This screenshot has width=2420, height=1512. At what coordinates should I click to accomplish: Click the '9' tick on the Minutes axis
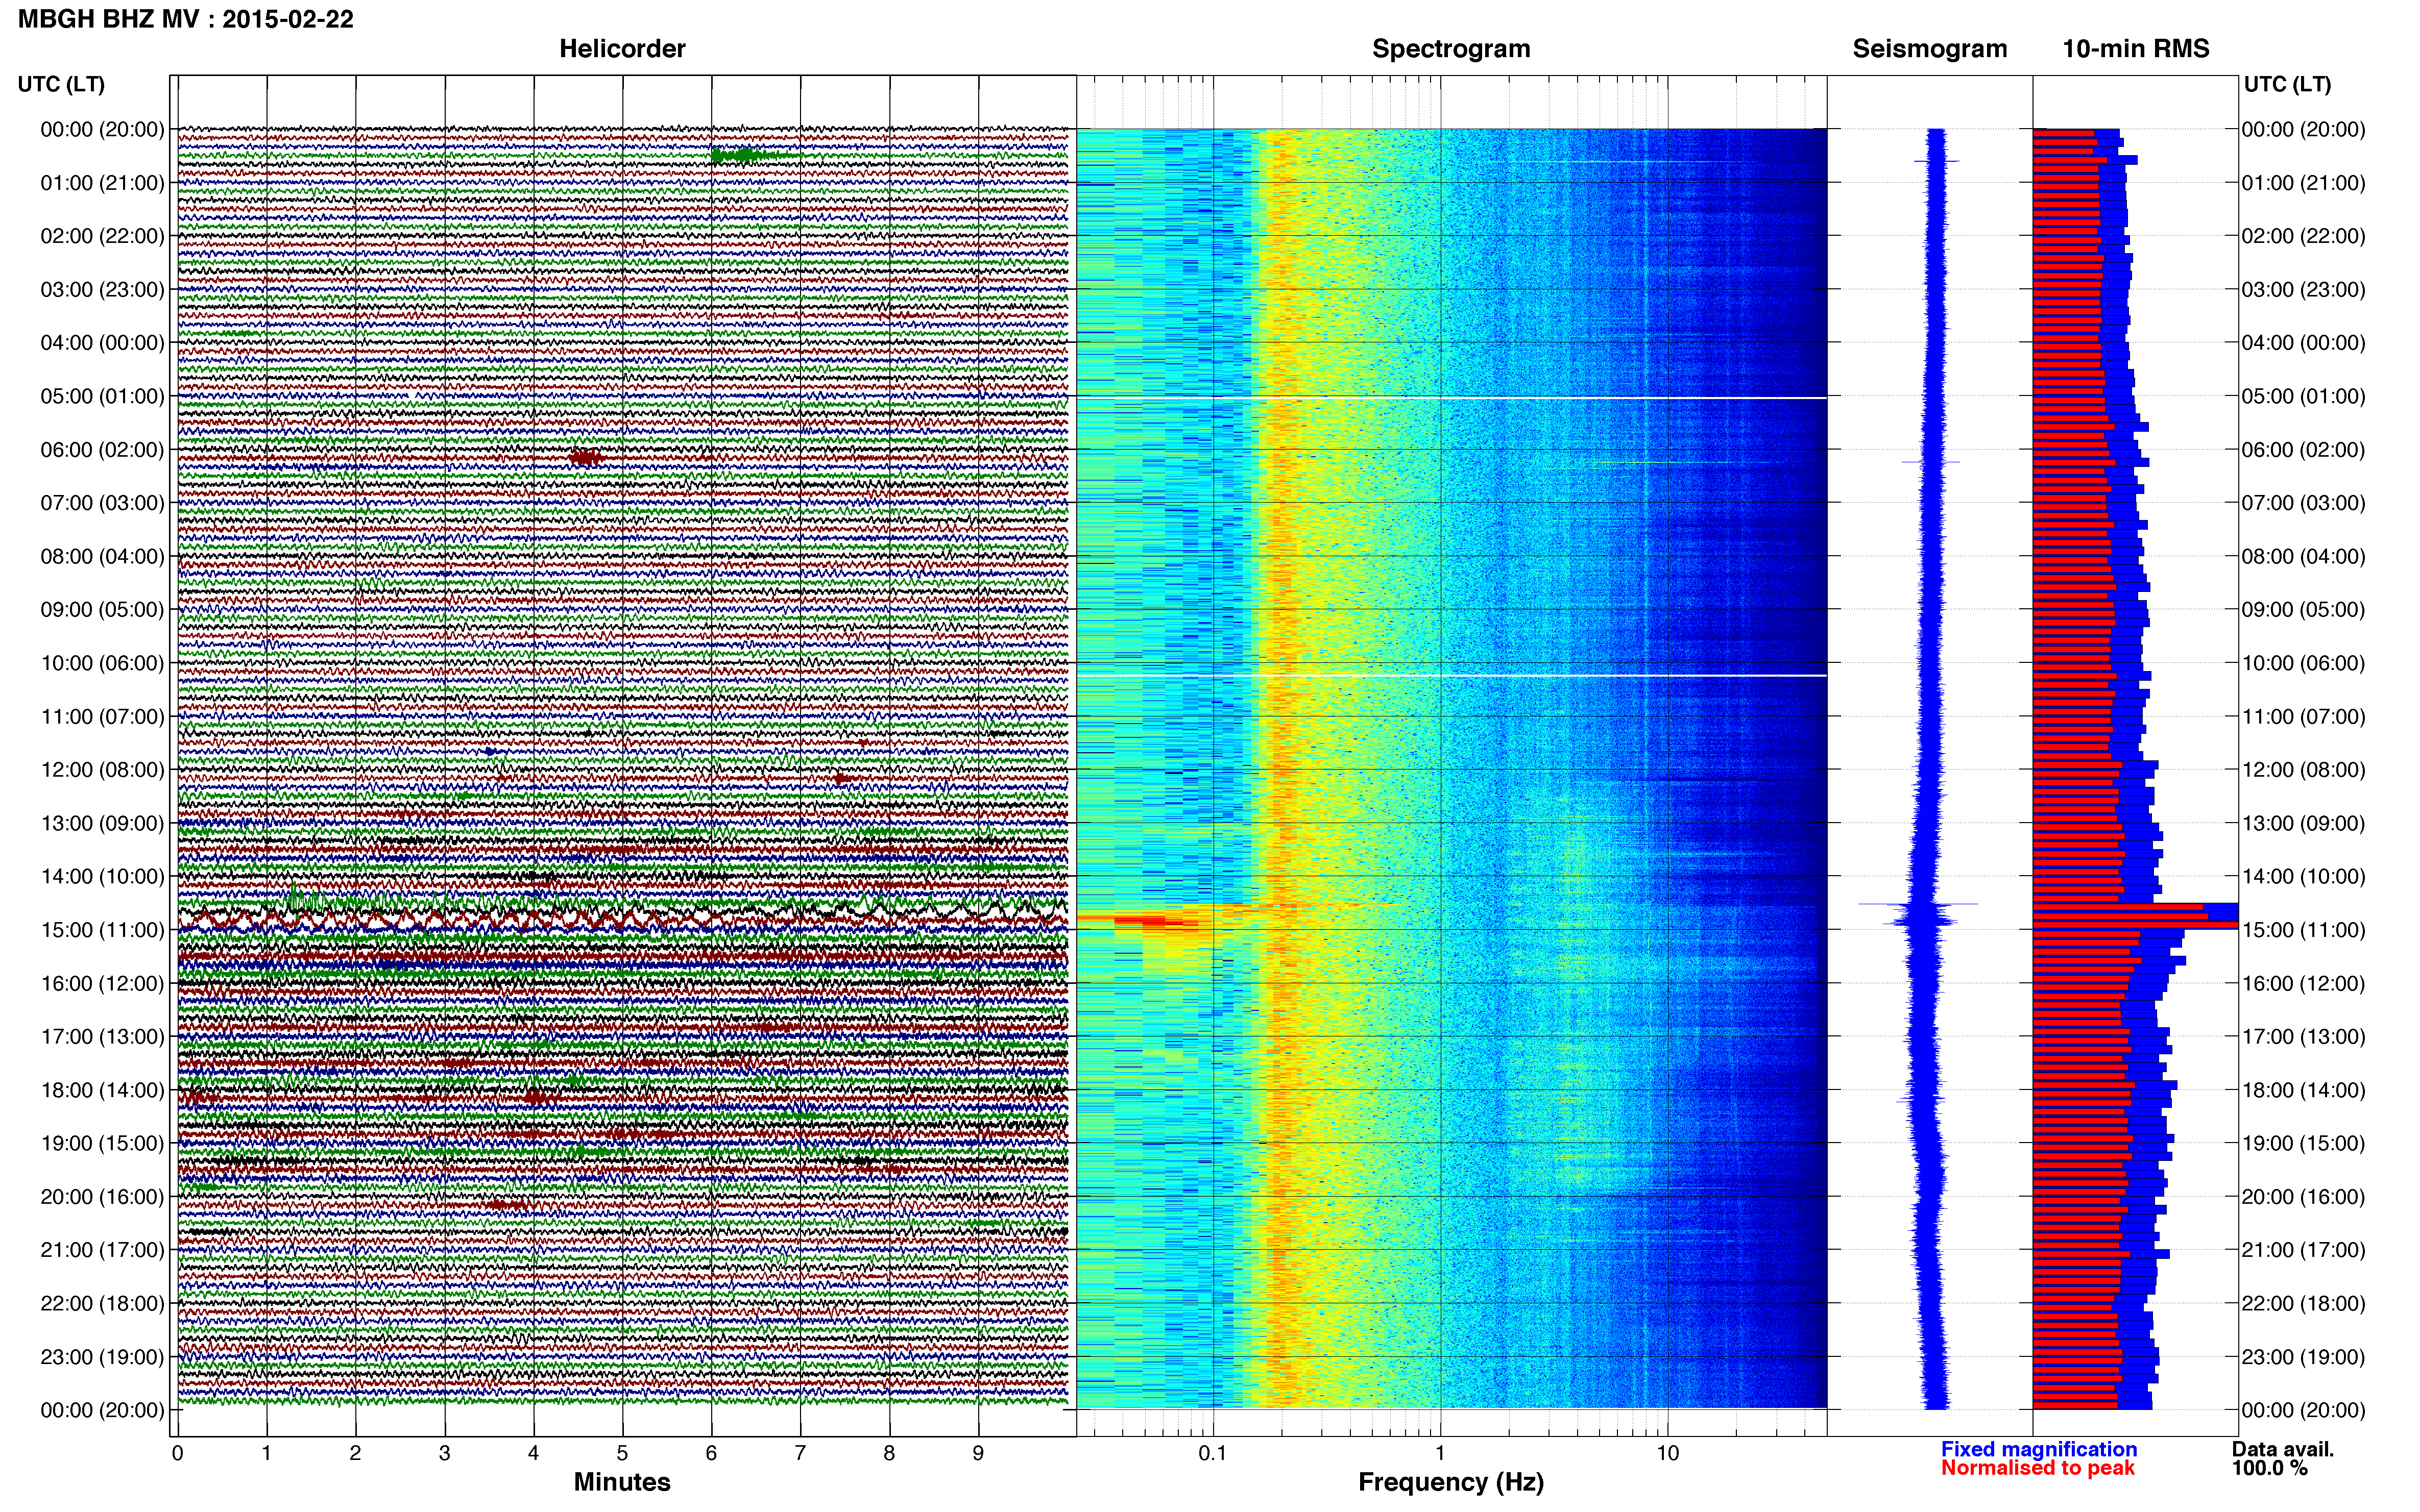pyautogui.click(x=978, y=1454)
